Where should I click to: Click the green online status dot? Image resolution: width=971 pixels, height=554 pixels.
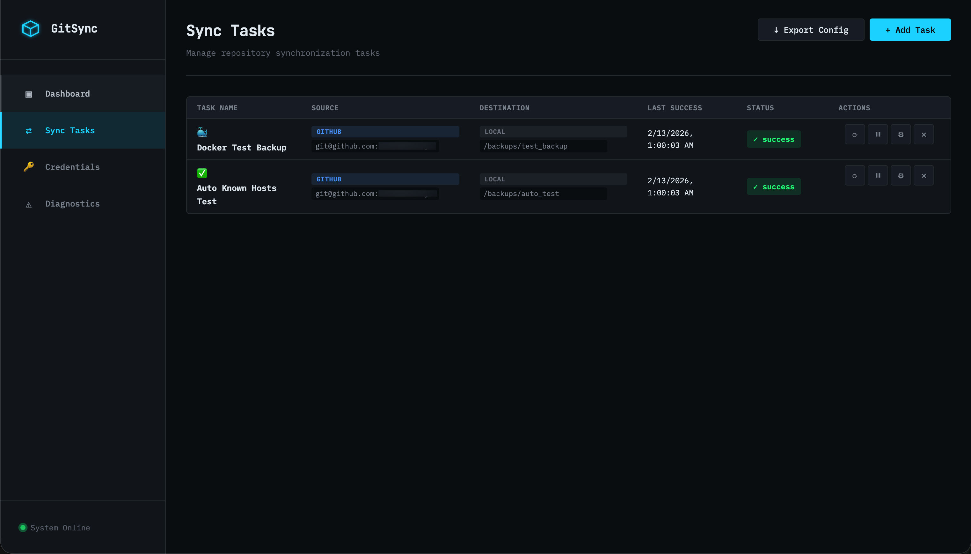[23, 527]
